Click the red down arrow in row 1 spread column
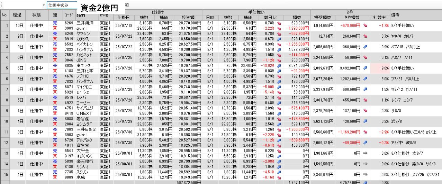This screenshot has height=184, width=442. click(365, 26)
